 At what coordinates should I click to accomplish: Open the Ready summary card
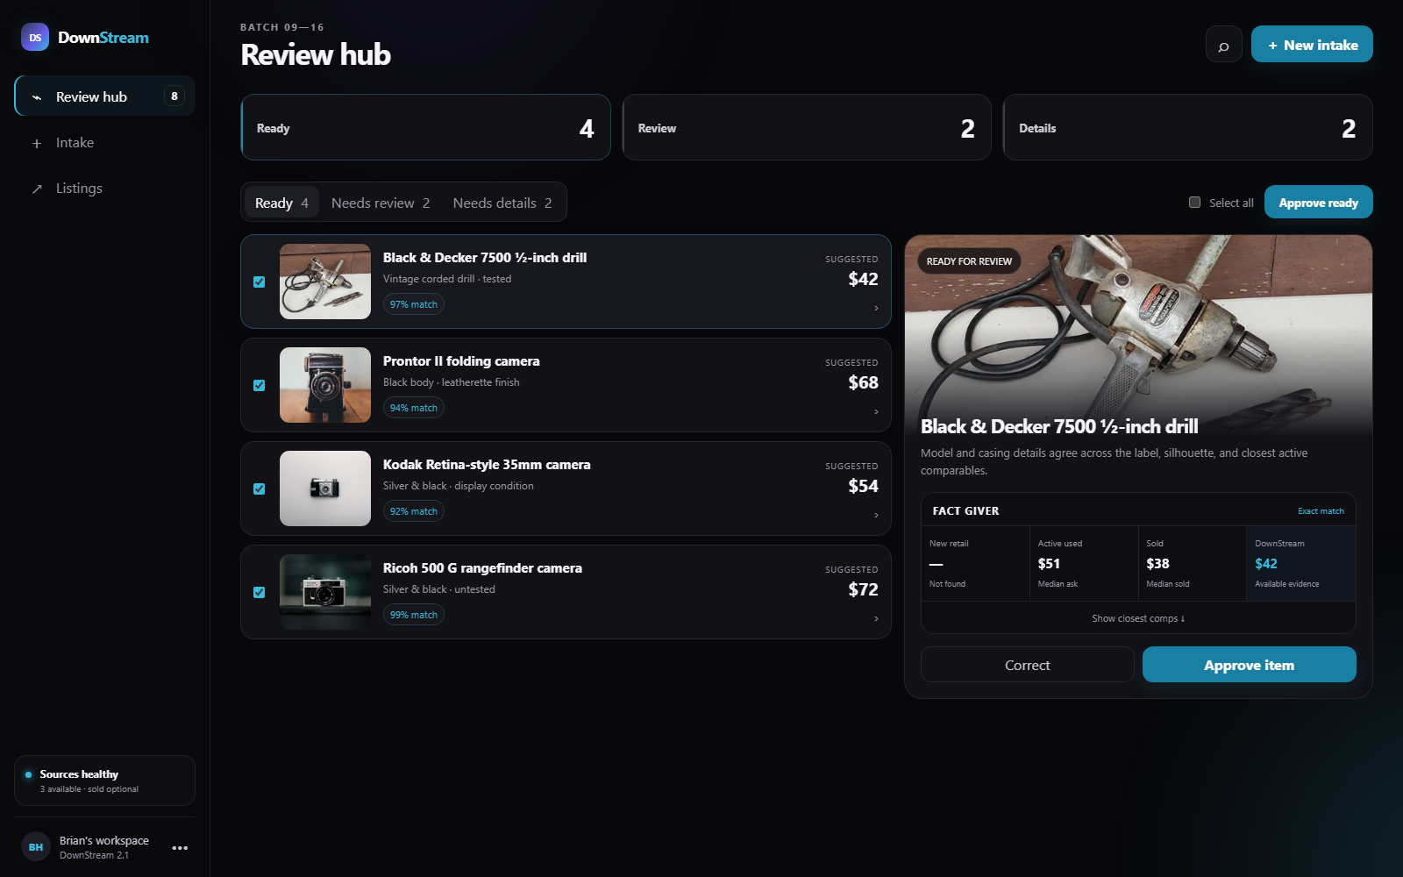[x=425, y=127]
